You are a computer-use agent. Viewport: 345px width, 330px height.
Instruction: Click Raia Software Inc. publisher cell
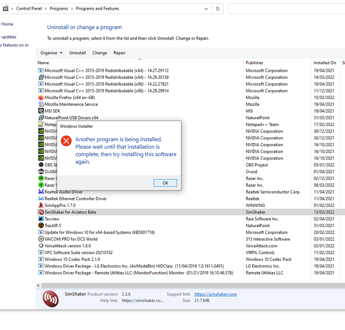click(262, 219)
